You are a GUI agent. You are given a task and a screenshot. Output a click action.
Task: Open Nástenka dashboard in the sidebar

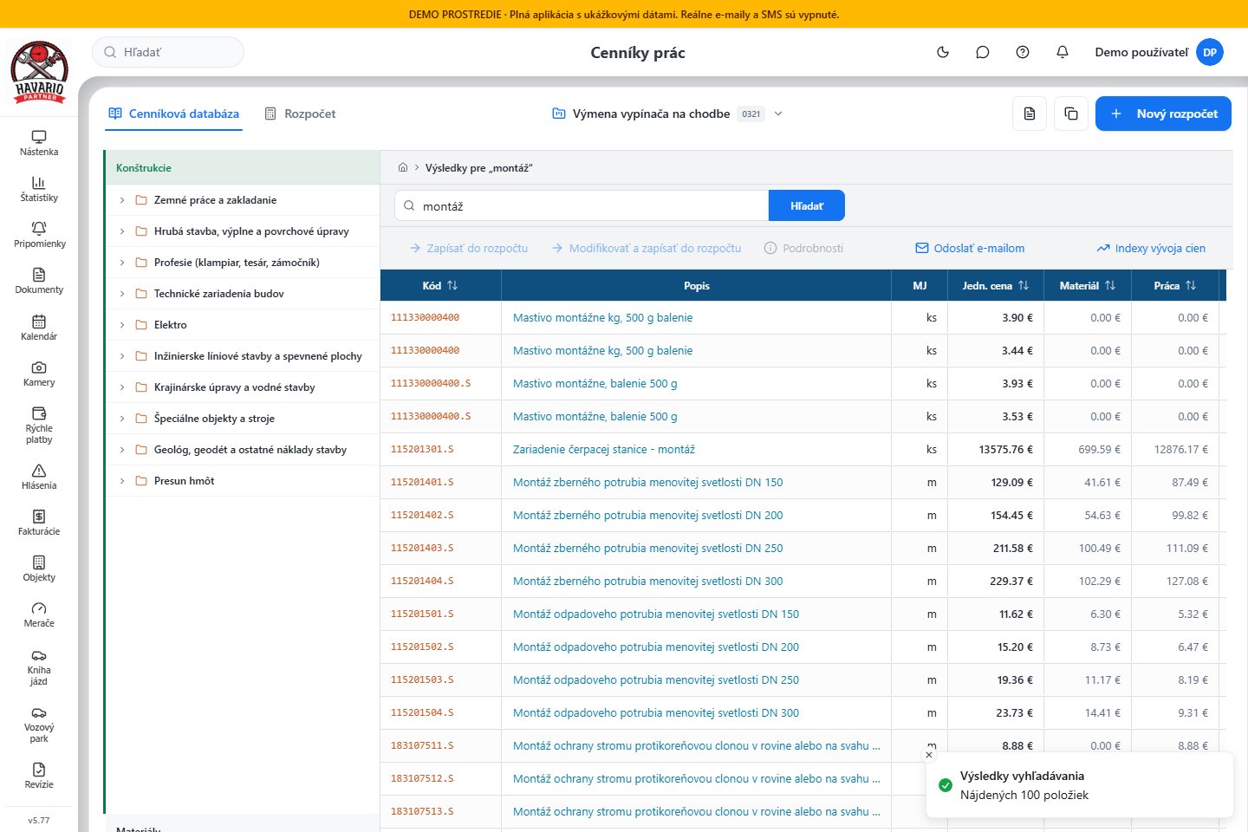pyautogui.click(x=39, y=143)
